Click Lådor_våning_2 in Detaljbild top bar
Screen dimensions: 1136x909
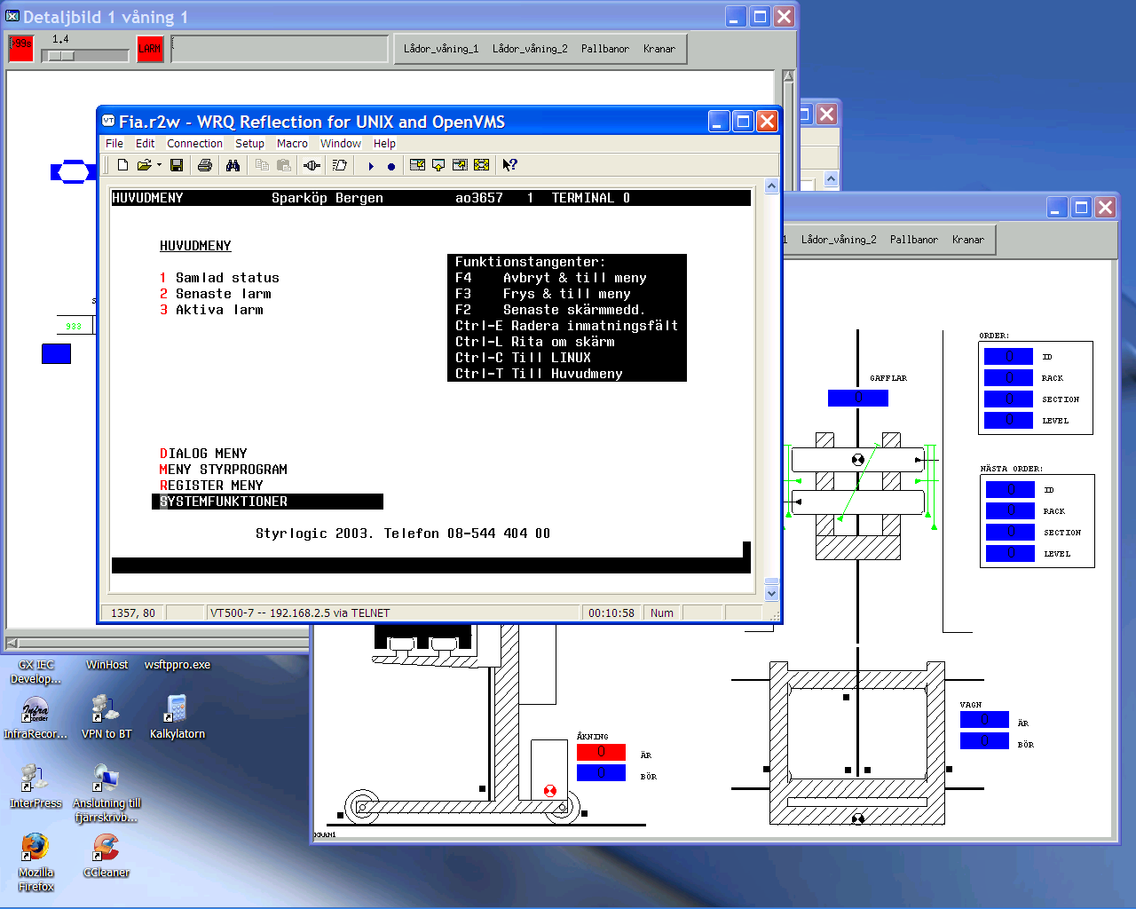(530, 49)
